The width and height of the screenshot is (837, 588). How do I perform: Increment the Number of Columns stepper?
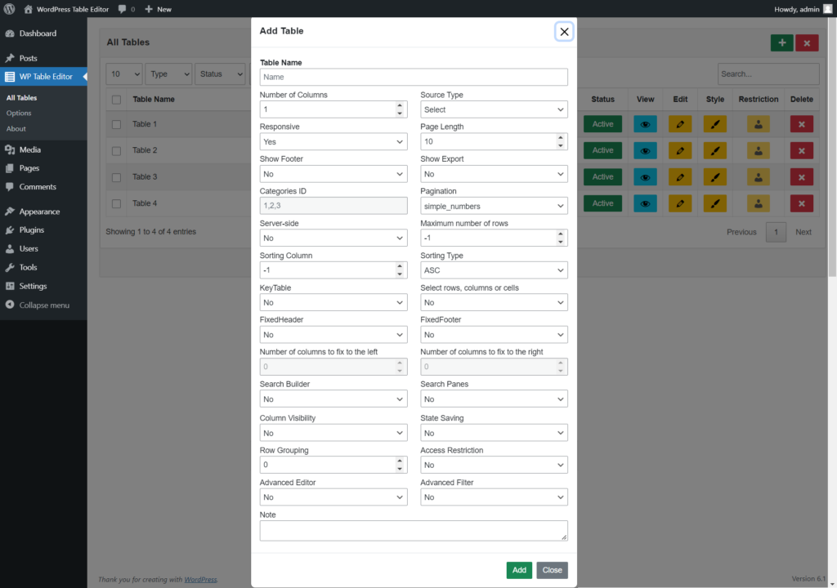pyautogui.click(x=401, y=106)
